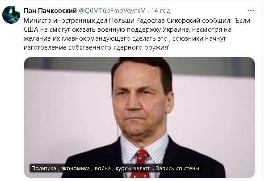This screenshot has width=265, height=181.
Task: Click the post line starting with "США не смогут"
Action: pos(127,30)
